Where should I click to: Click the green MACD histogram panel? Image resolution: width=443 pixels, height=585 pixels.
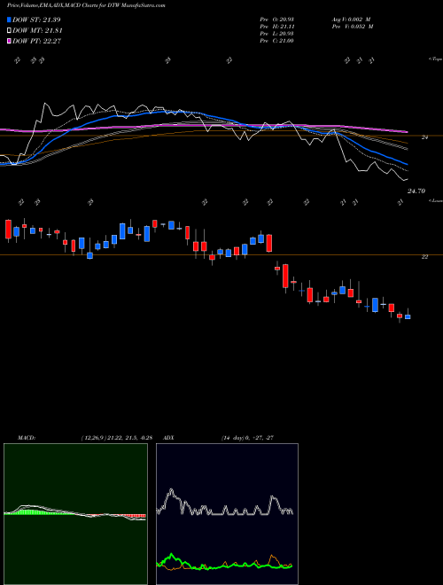point(75,514)
